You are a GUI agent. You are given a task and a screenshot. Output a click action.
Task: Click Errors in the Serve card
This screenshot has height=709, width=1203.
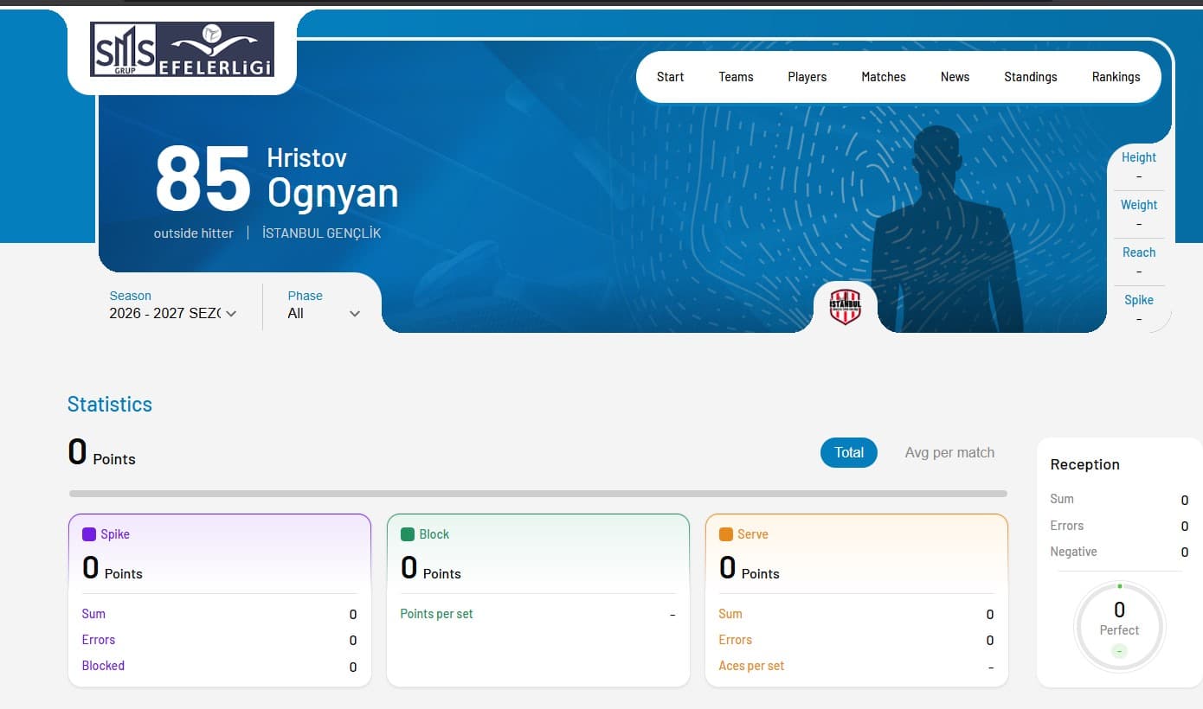click(x=736, y=640)
